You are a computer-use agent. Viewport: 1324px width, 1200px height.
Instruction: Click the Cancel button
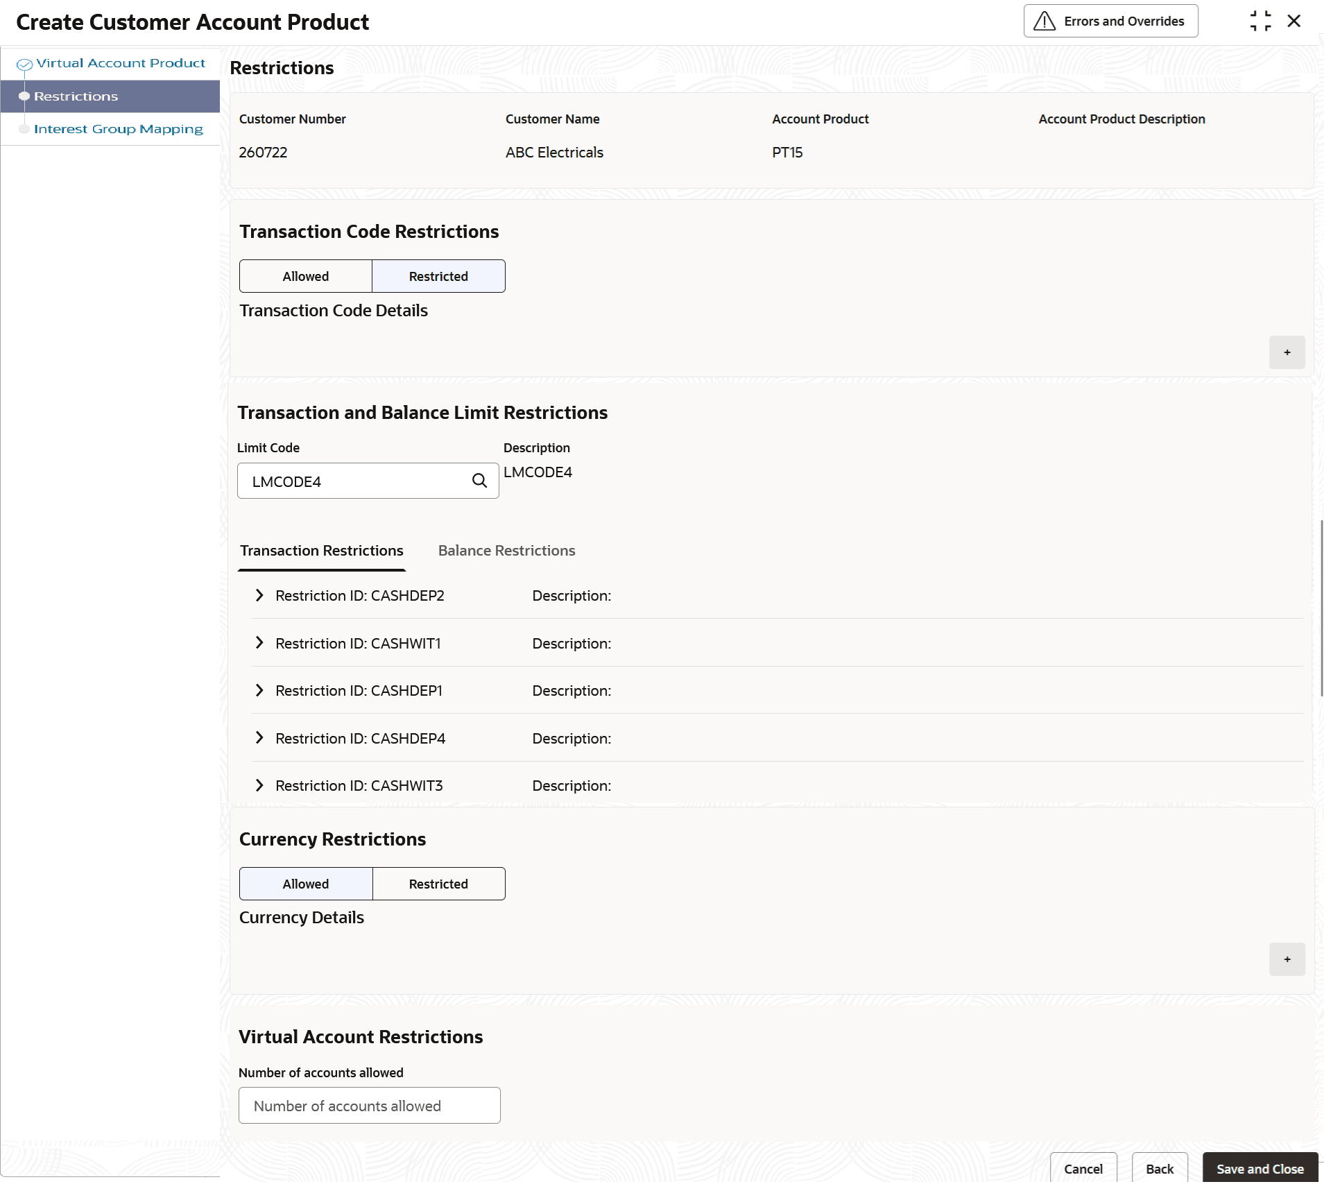[x=1083, y=1169]
